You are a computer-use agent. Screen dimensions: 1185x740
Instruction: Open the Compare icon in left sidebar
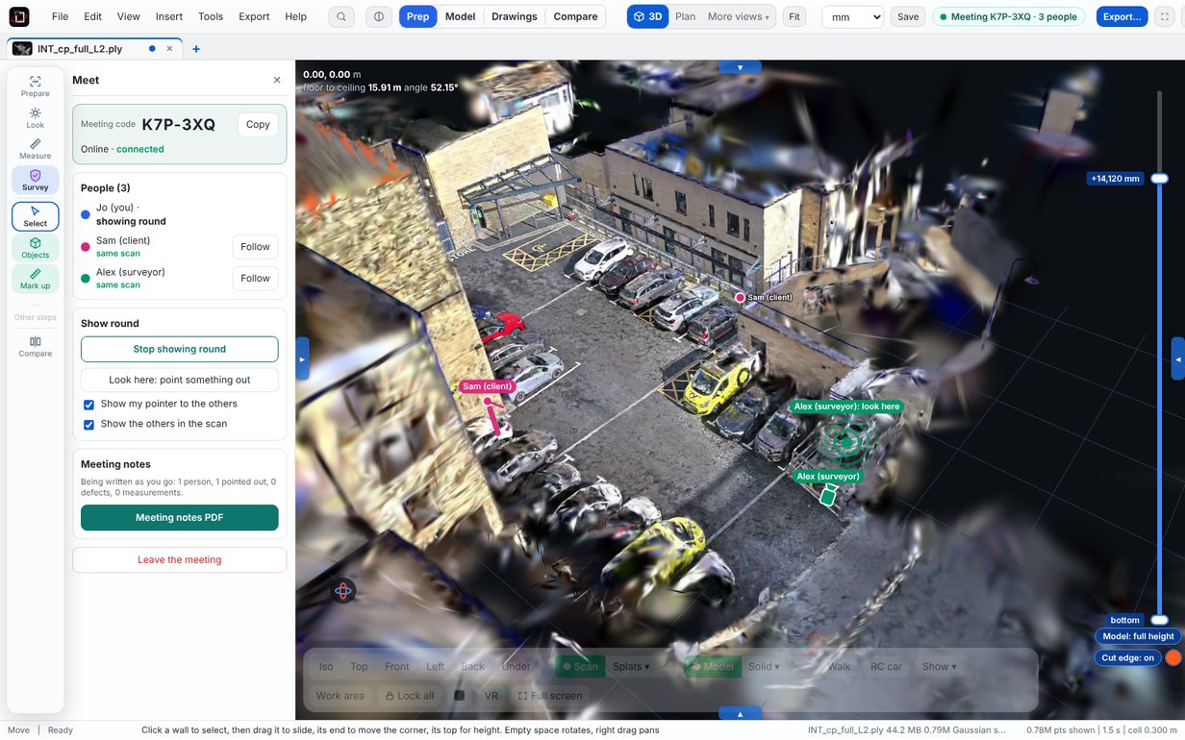coord(35,347)
